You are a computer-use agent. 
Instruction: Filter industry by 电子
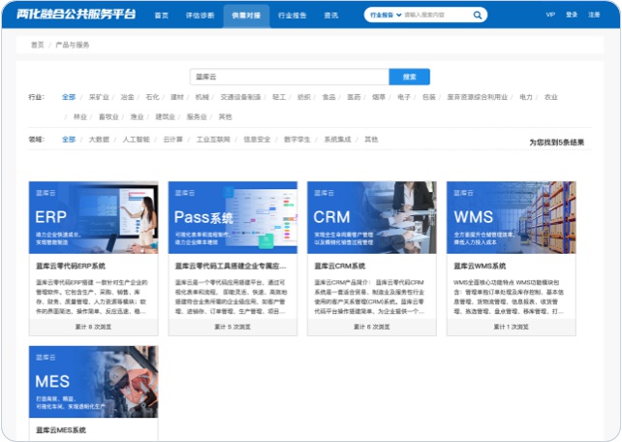(404, 97)
